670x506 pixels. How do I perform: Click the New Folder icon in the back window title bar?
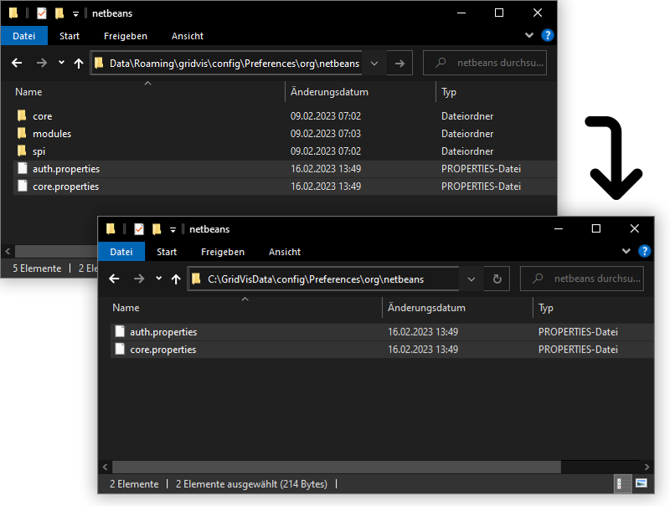pos(59,13)
